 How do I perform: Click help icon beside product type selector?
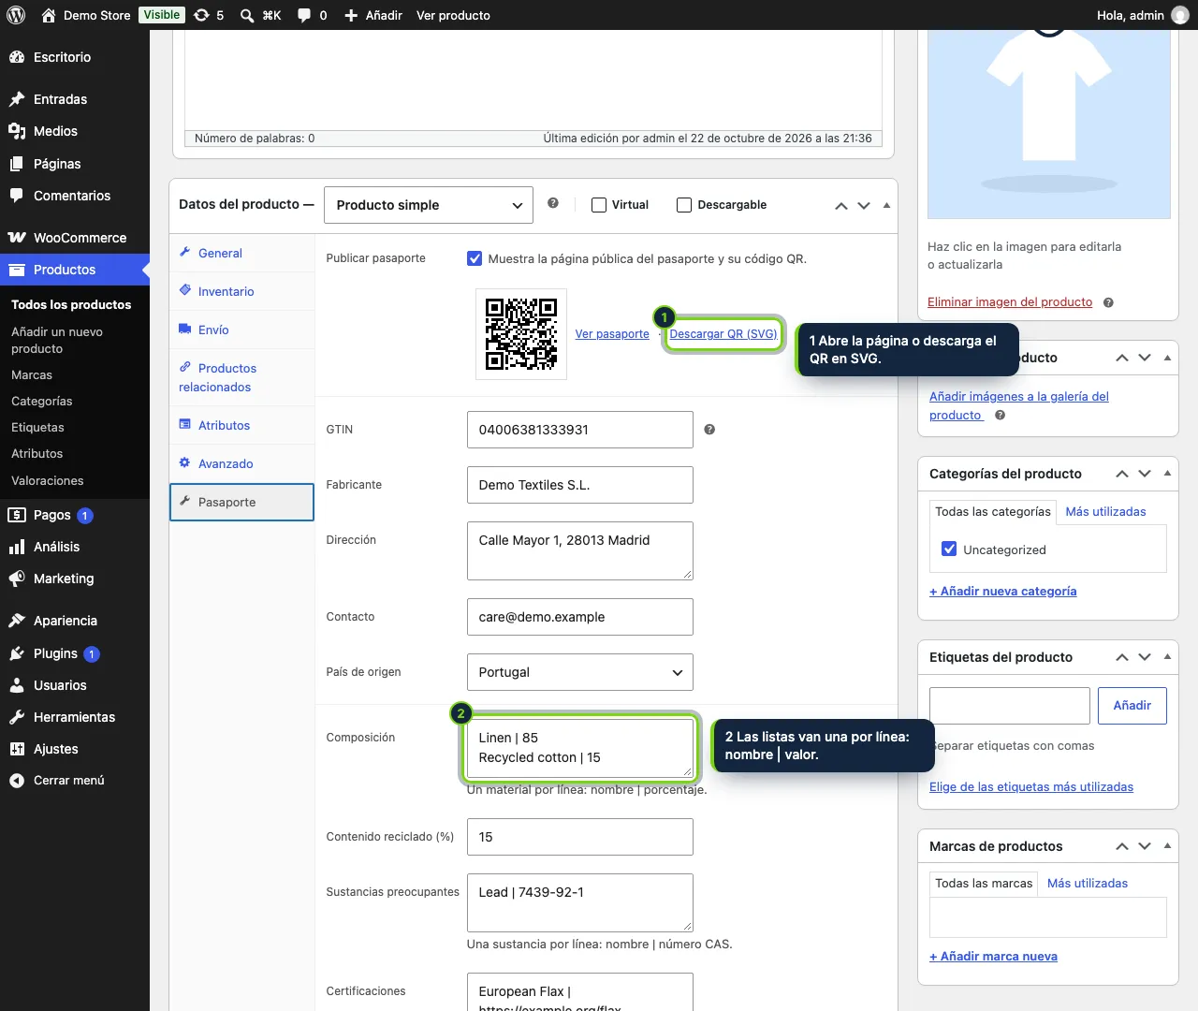click(x=553, y=203)
